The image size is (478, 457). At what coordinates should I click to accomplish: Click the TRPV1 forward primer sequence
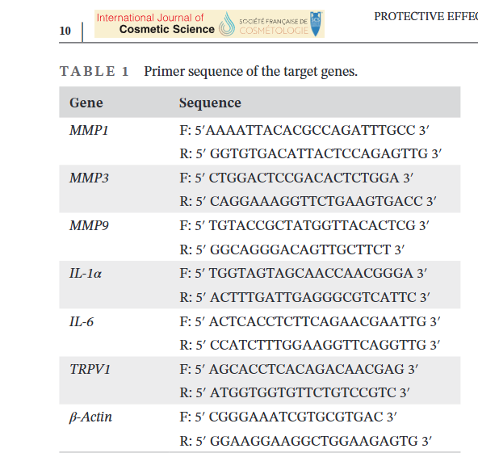299,369
